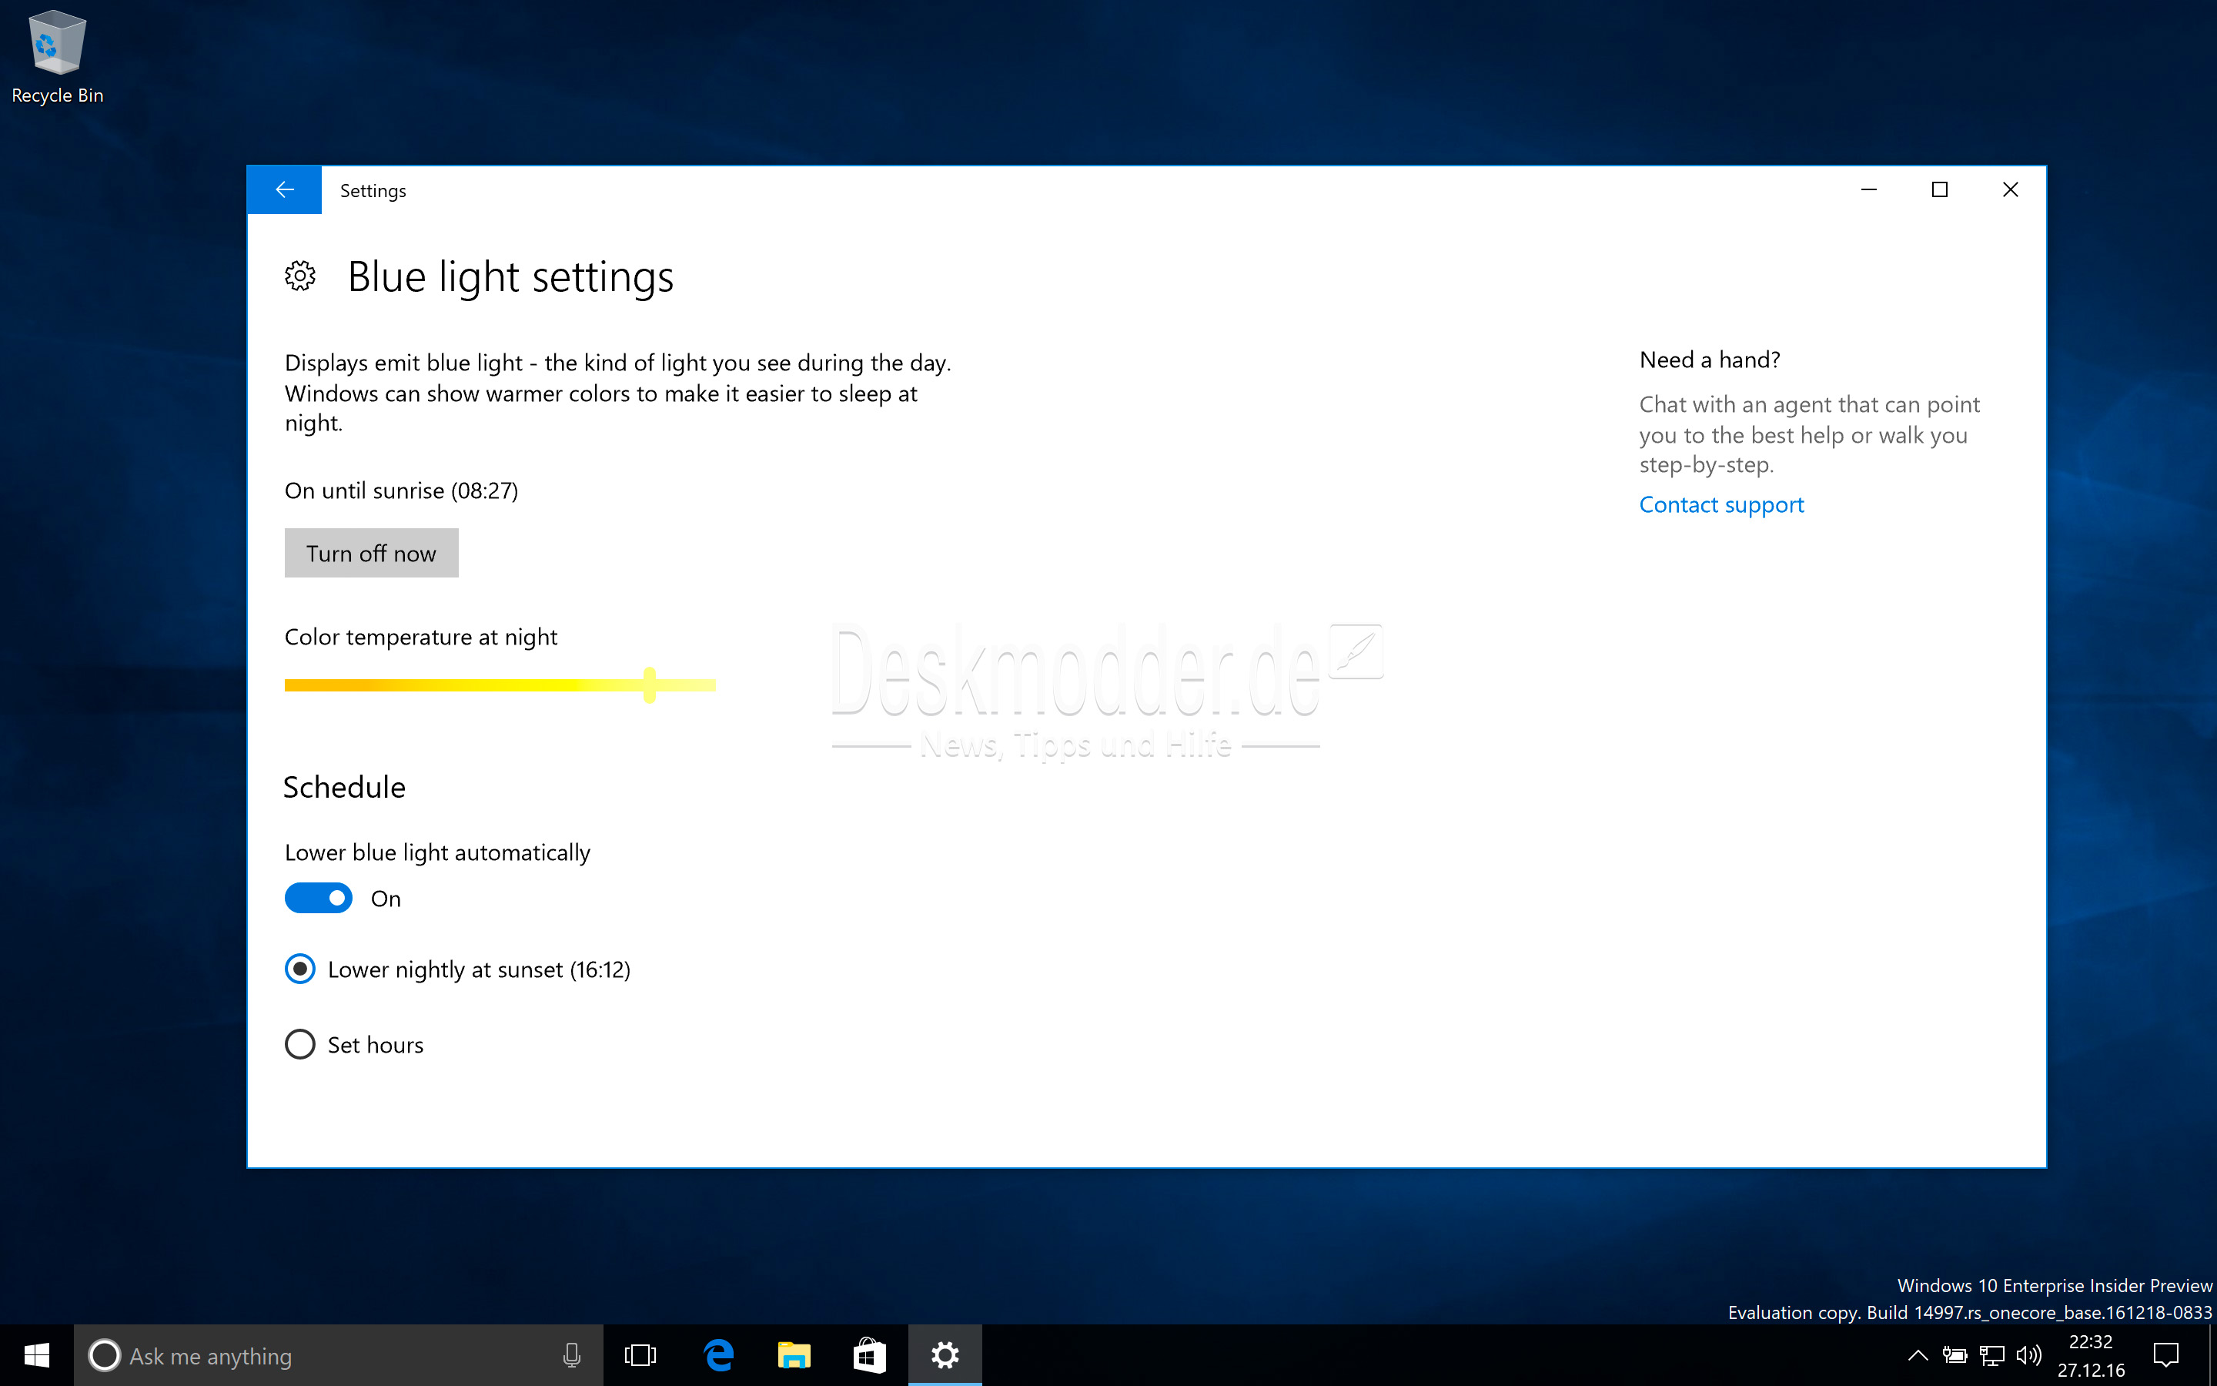
Task: Click the Turn off now button
Action: click(x=371, y=553)
